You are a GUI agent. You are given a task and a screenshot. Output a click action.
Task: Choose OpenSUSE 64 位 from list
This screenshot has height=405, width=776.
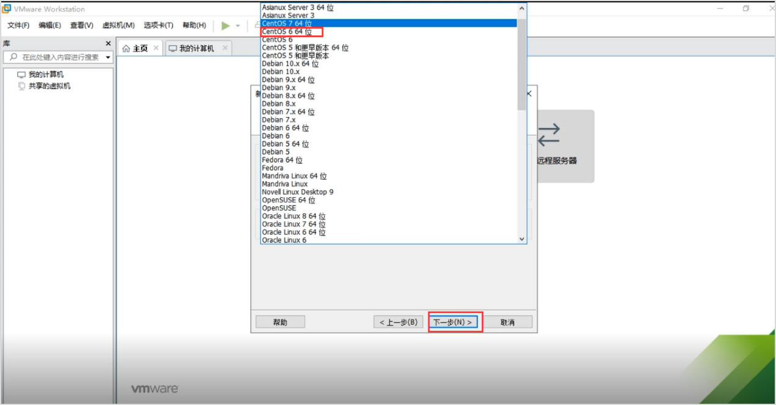(389, 200)
